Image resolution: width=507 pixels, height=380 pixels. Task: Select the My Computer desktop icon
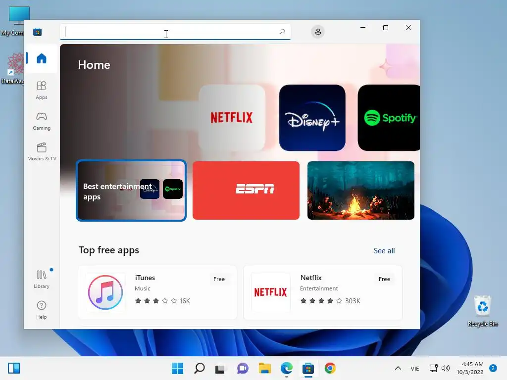13,21
